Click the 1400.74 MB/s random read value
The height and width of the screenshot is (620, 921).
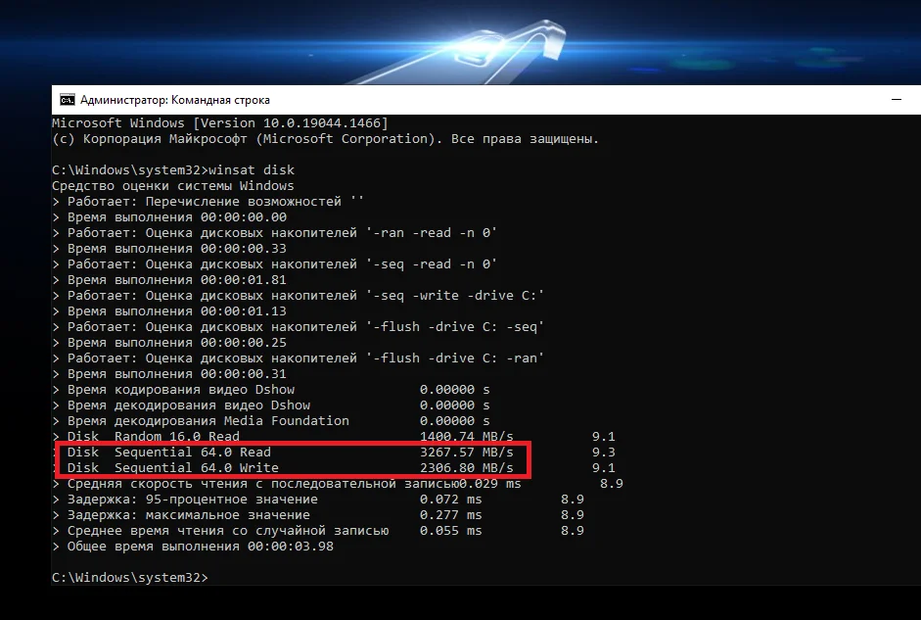tap(454, 436)
